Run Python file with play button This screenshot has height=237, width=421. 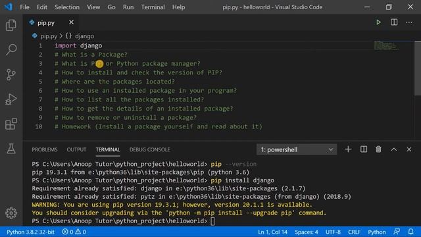click(x=378, y=22)
